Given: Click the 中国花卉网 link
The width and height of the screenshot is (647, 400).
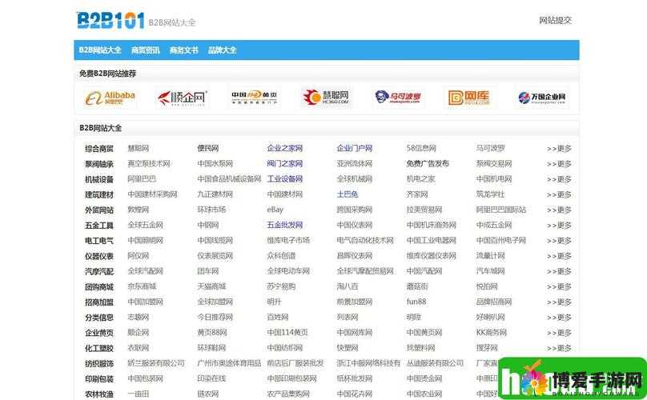Looking at the screenshot, I should click(355, 394).
